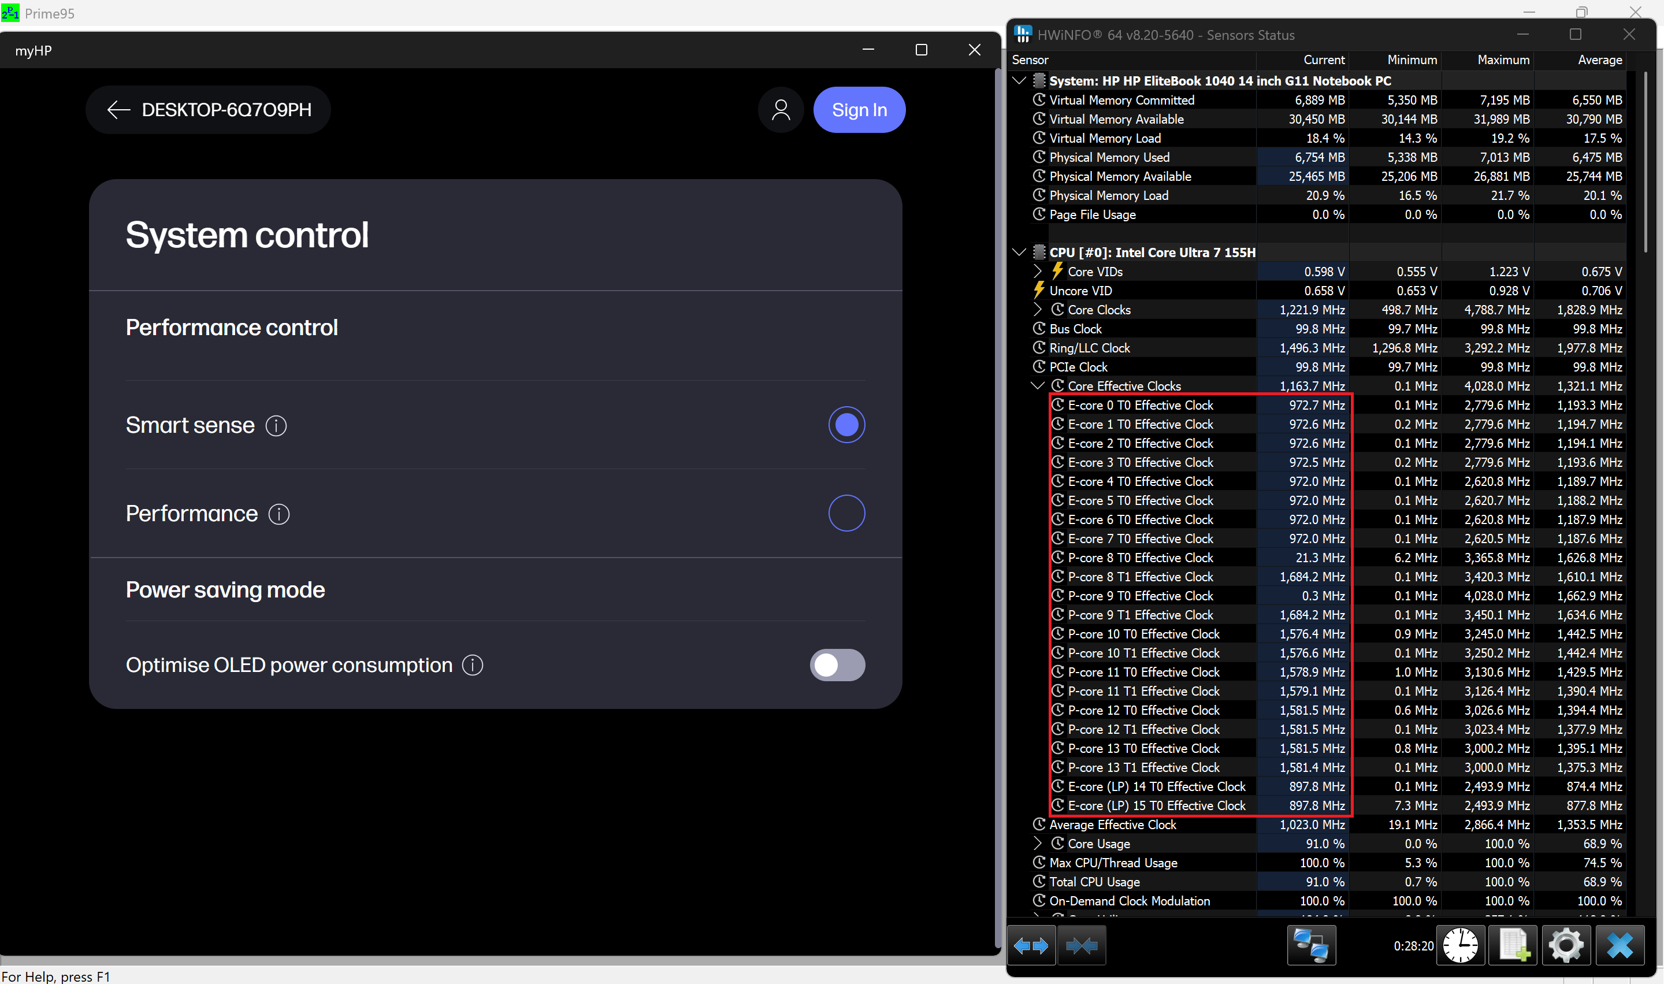Click clock icon beside Bus Clock row

pos(1039,329)
